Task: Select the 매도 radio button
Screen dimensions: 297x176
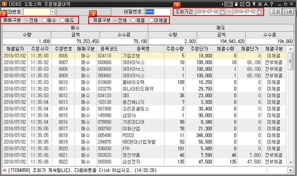Action: pos(62,20)
